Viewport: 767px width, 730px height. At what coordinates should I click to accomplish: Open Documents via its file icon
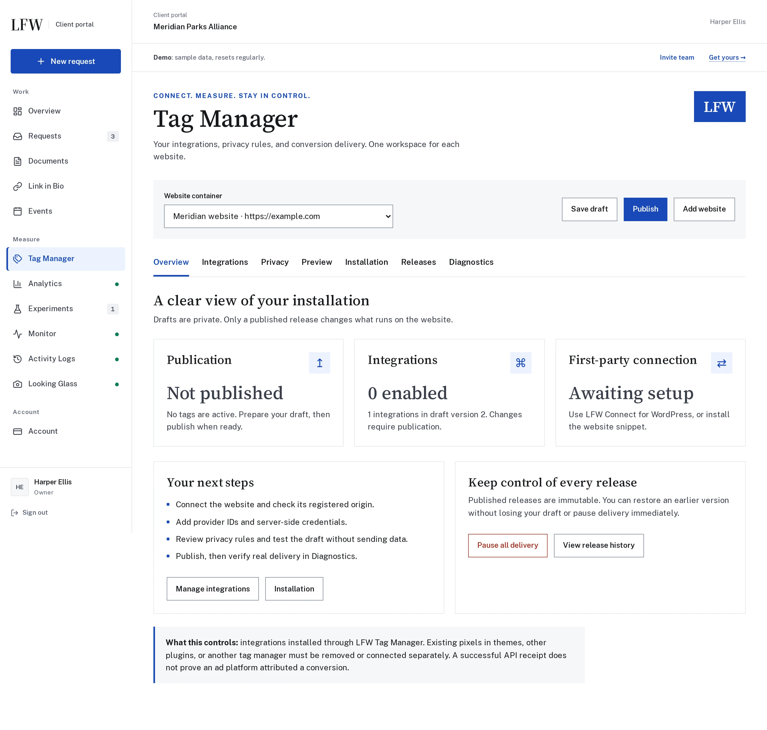point(18,161)
